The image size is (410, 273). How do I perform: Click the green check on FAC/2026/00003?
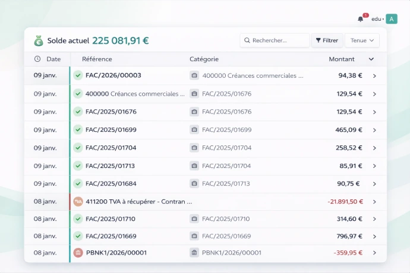click(x=78, y=76)
